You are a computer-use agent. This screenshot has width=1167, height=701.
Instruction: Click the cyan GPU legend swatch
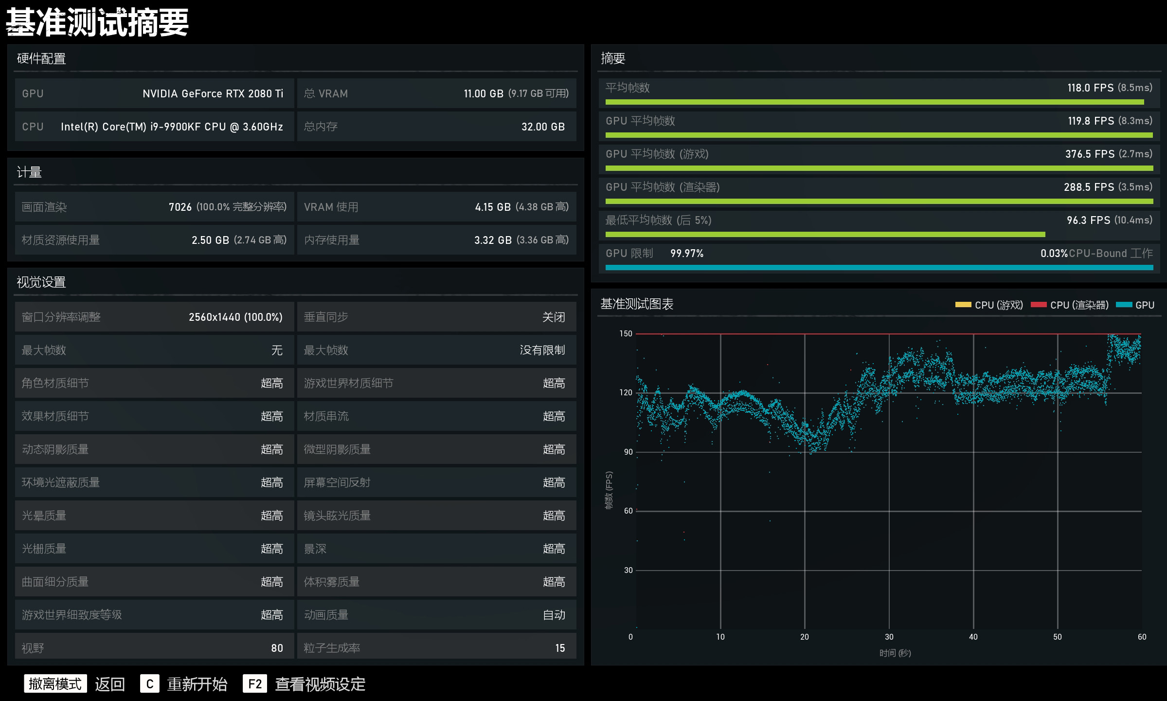pyautogui.click(x=1124, y=305)
